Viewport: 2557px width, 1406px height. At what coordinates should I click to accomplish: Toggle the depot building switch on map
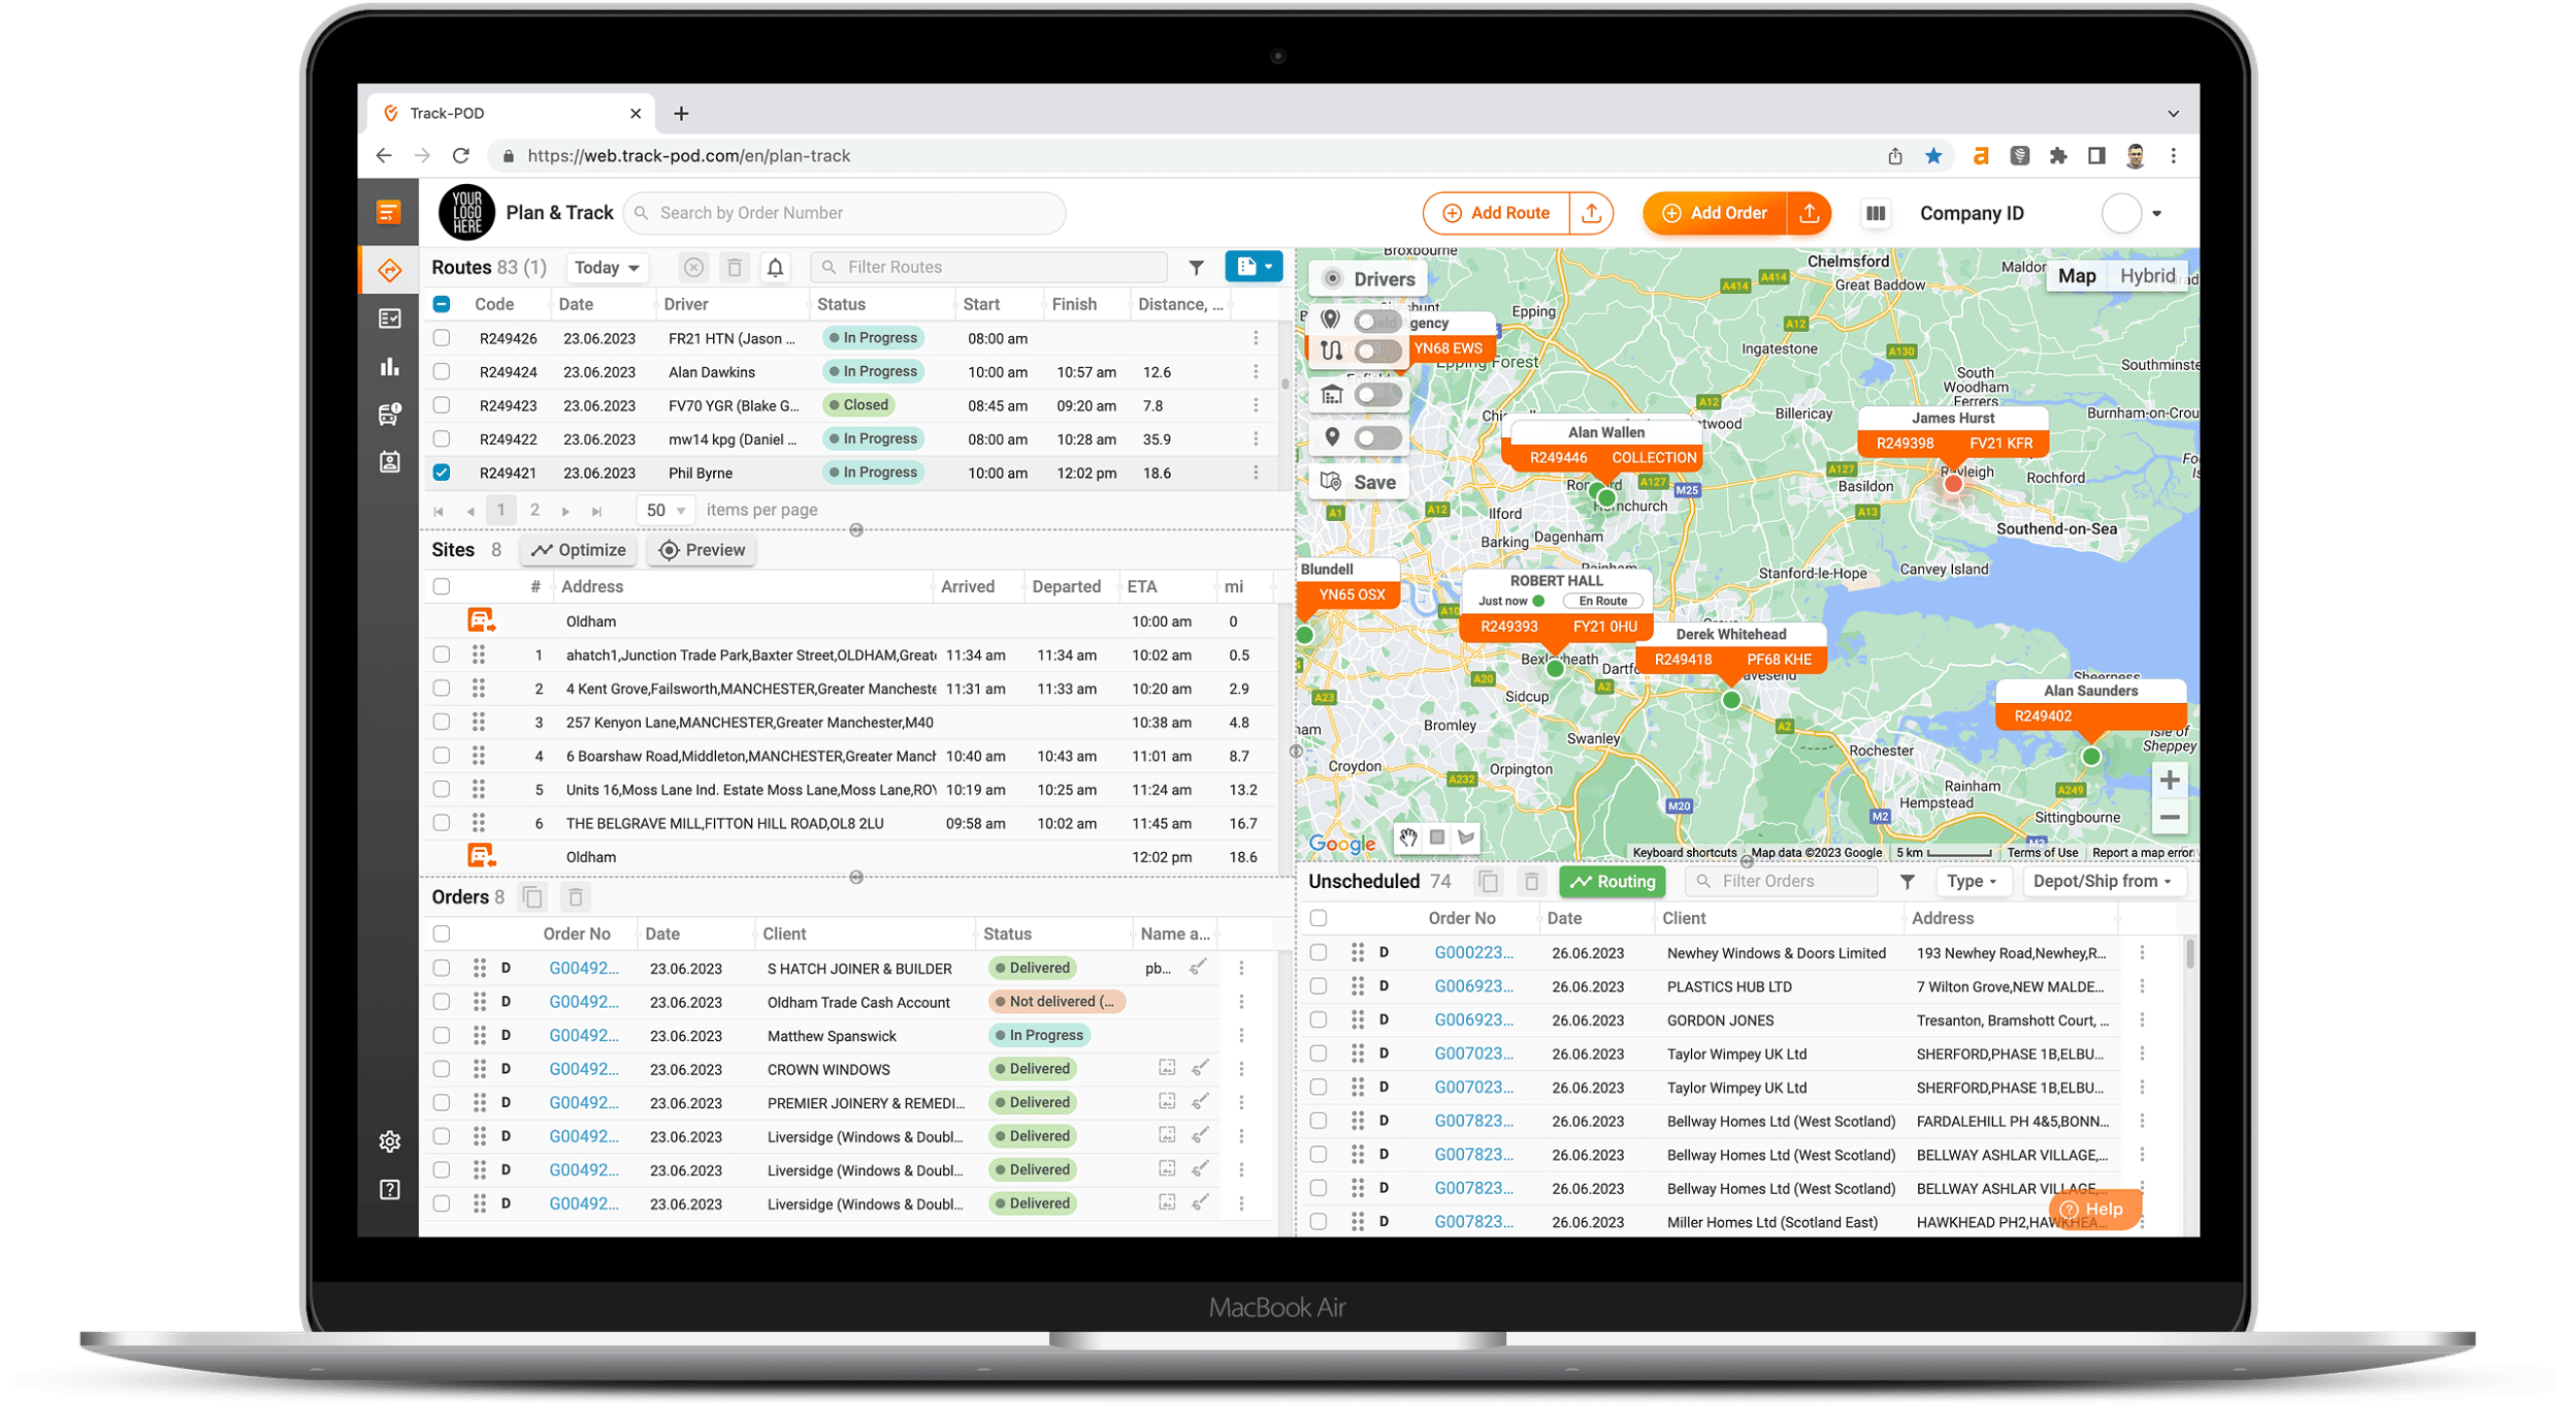click(1377, 395)
